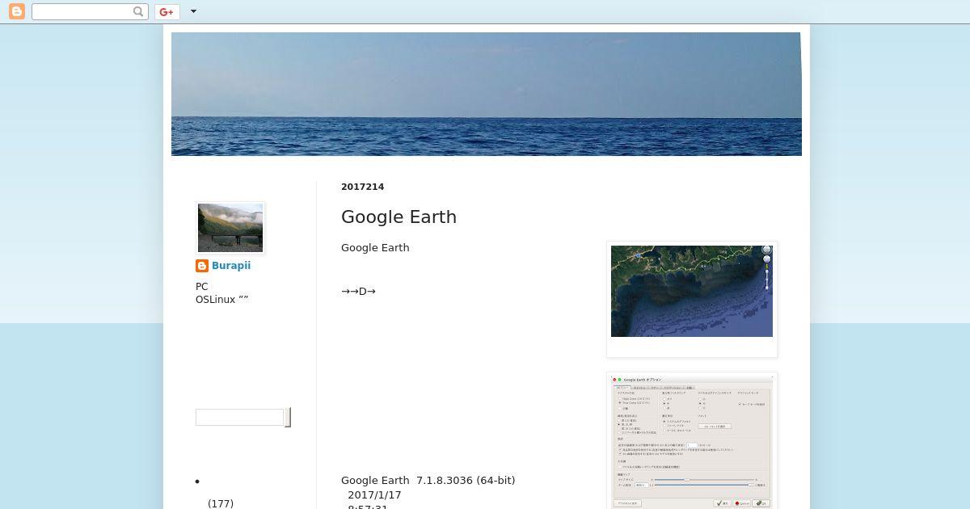The width and height of the screenshot is (970, 509).
Task: Focus the sidebar search text box
Action: (x=239, y=417)
